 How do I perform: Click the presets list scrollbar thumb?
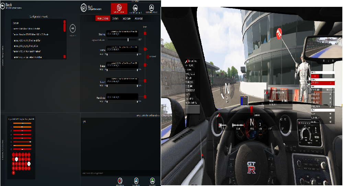[65, 27]
